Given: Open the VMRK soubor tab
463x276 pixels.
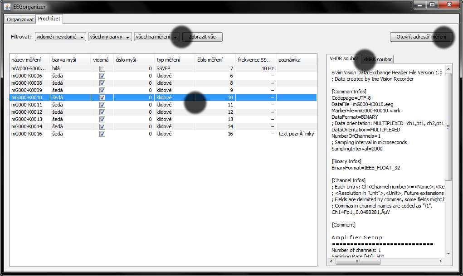Looking at the screenshot, I should pos(377,59).
